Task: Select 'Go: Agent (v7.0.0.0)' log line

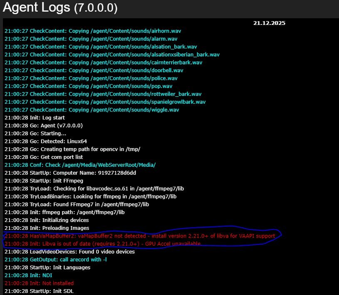Action: (x=44, y=125)
